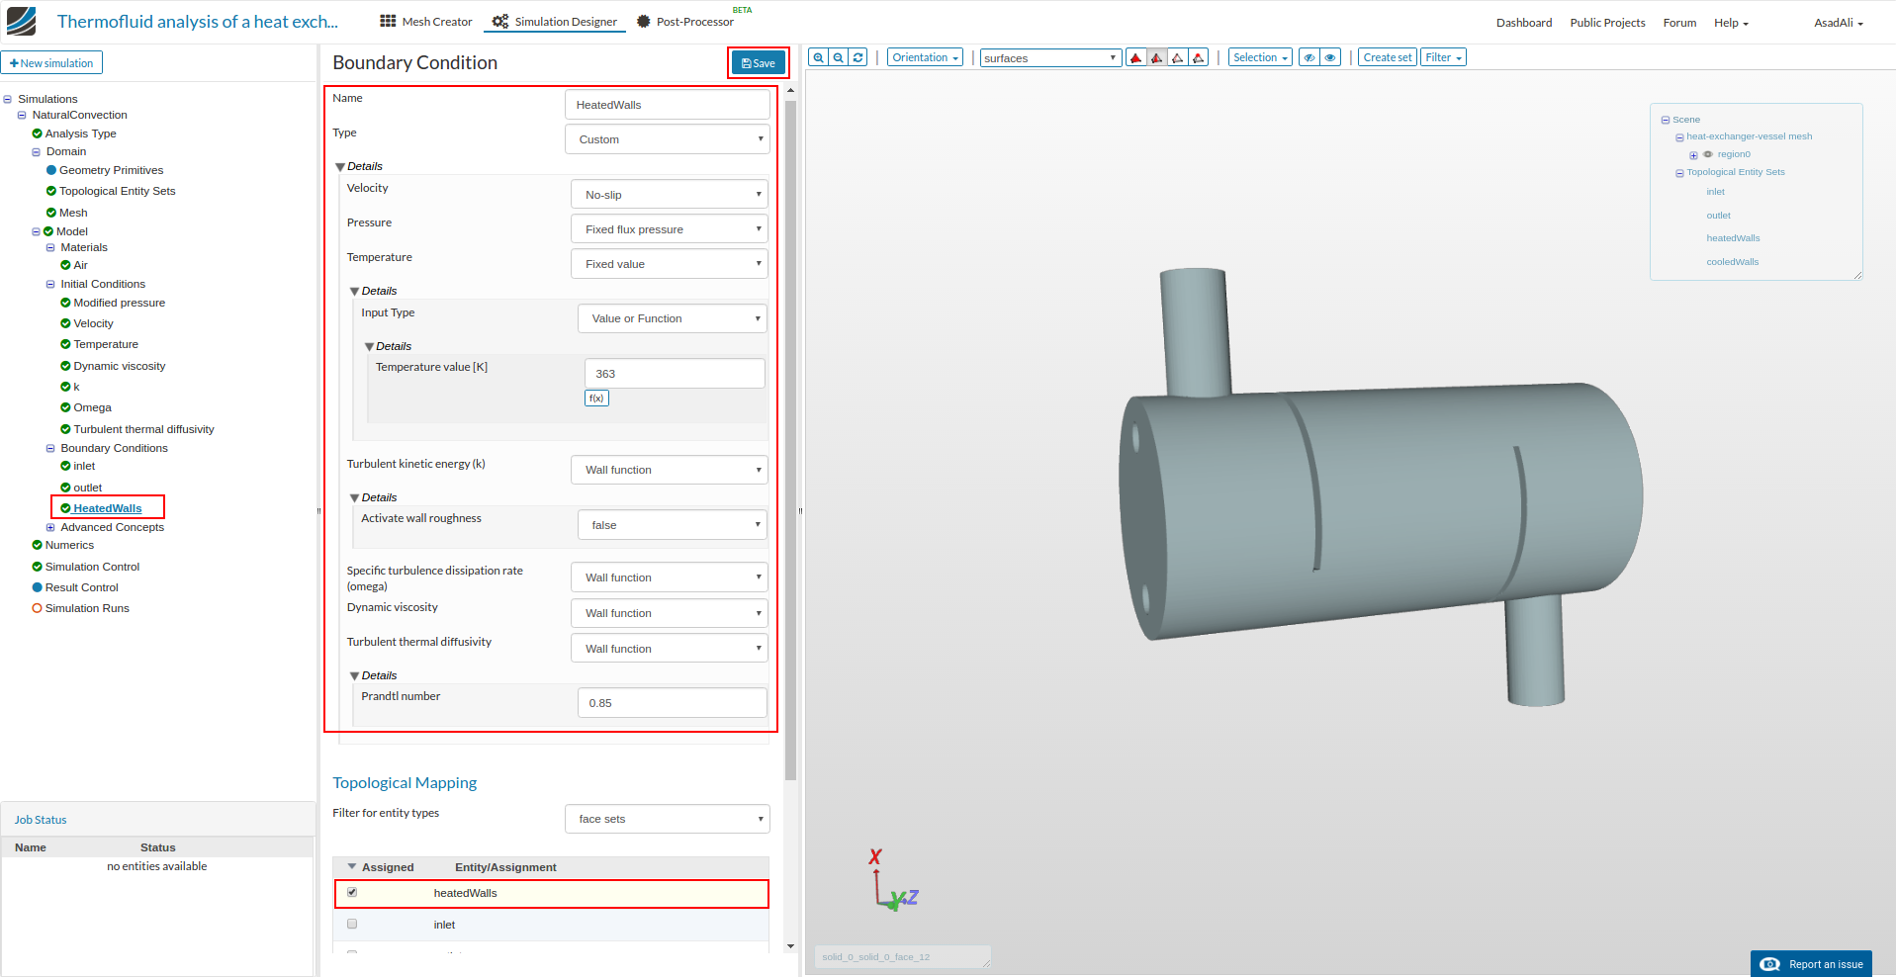Click the Prandtl number input field

coord(672,703)
